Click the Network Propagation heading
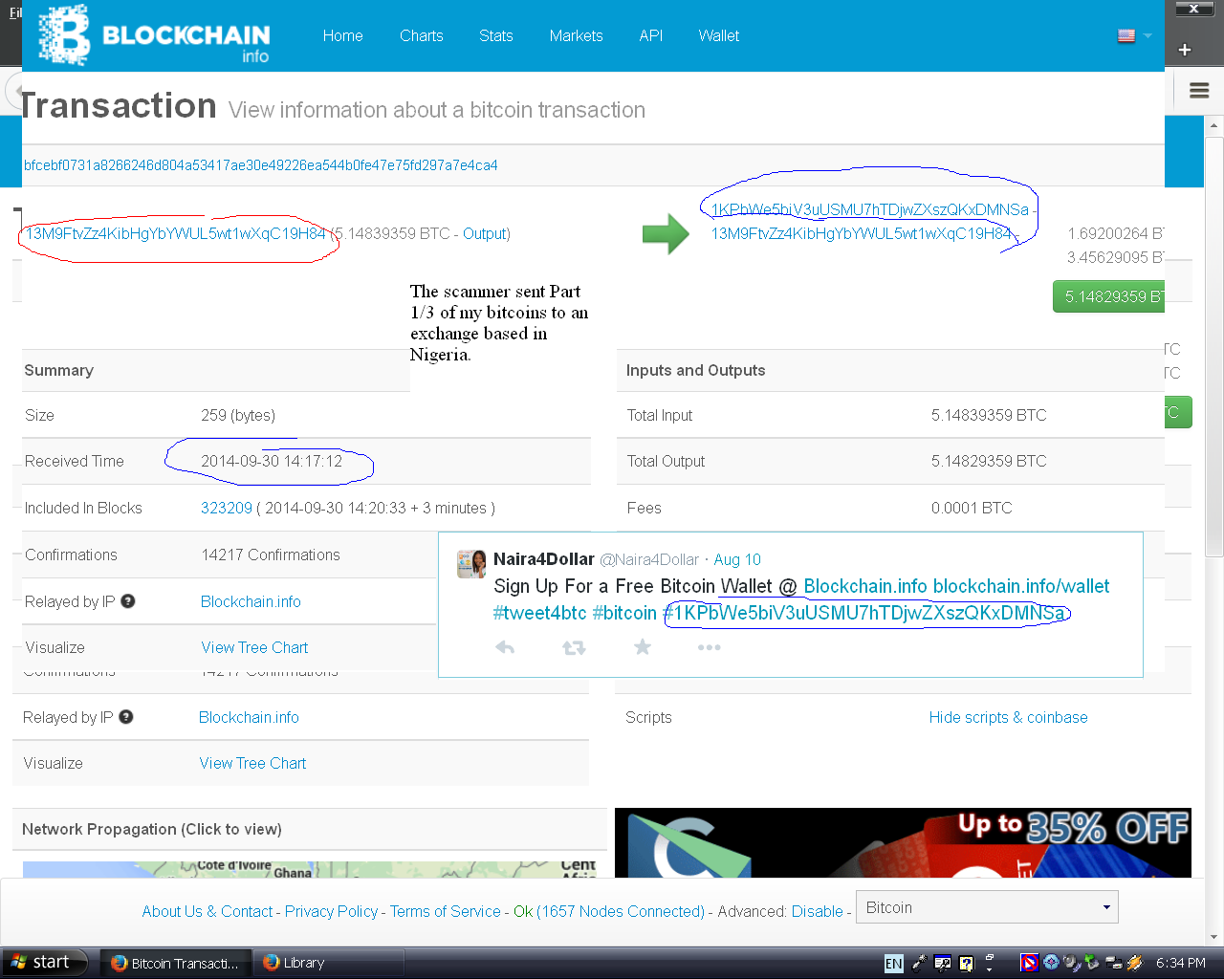1224x979 pixels. click(x=152, y=829)
